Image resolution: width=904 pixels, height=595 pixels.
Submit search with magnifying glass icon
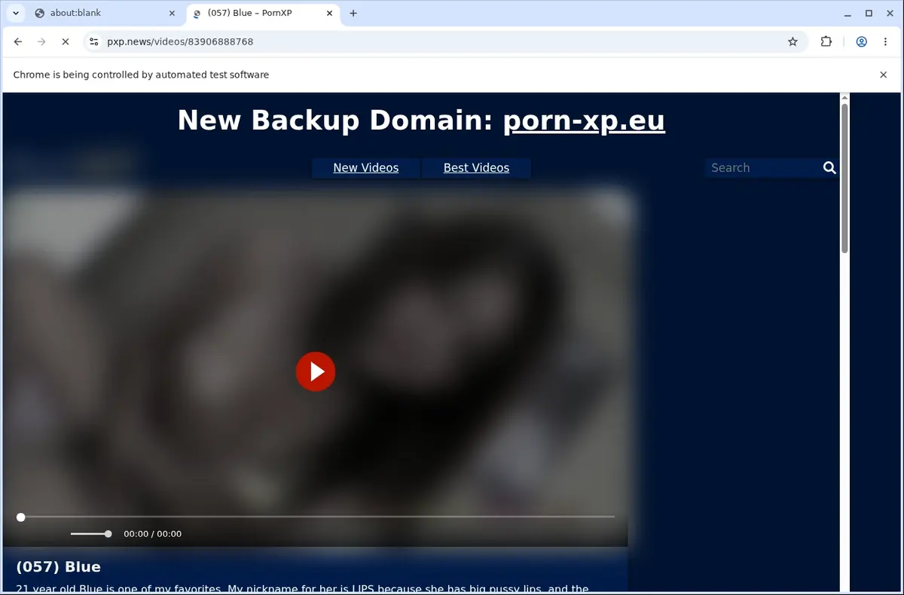pos(829,168)
